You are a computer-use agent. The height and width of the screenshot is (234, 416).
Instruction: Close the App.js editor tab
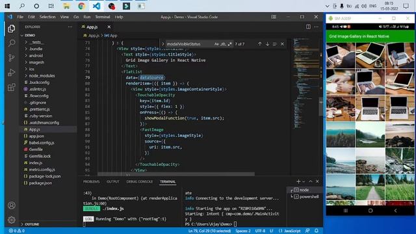click(x=109, y=27)
